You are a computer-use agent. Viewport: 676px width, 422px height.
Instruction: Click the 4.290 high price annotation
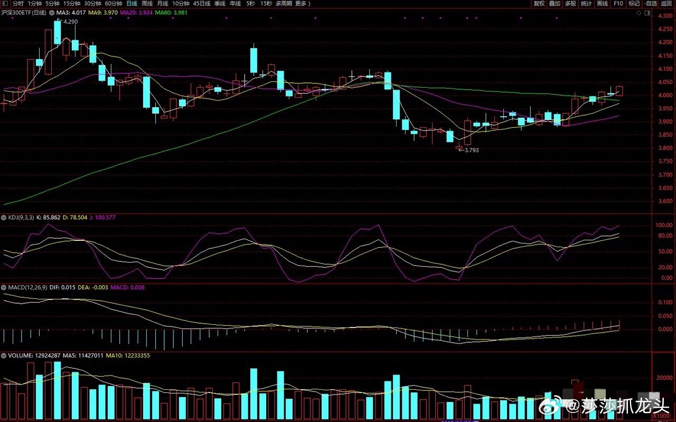(x=70, y=22)
